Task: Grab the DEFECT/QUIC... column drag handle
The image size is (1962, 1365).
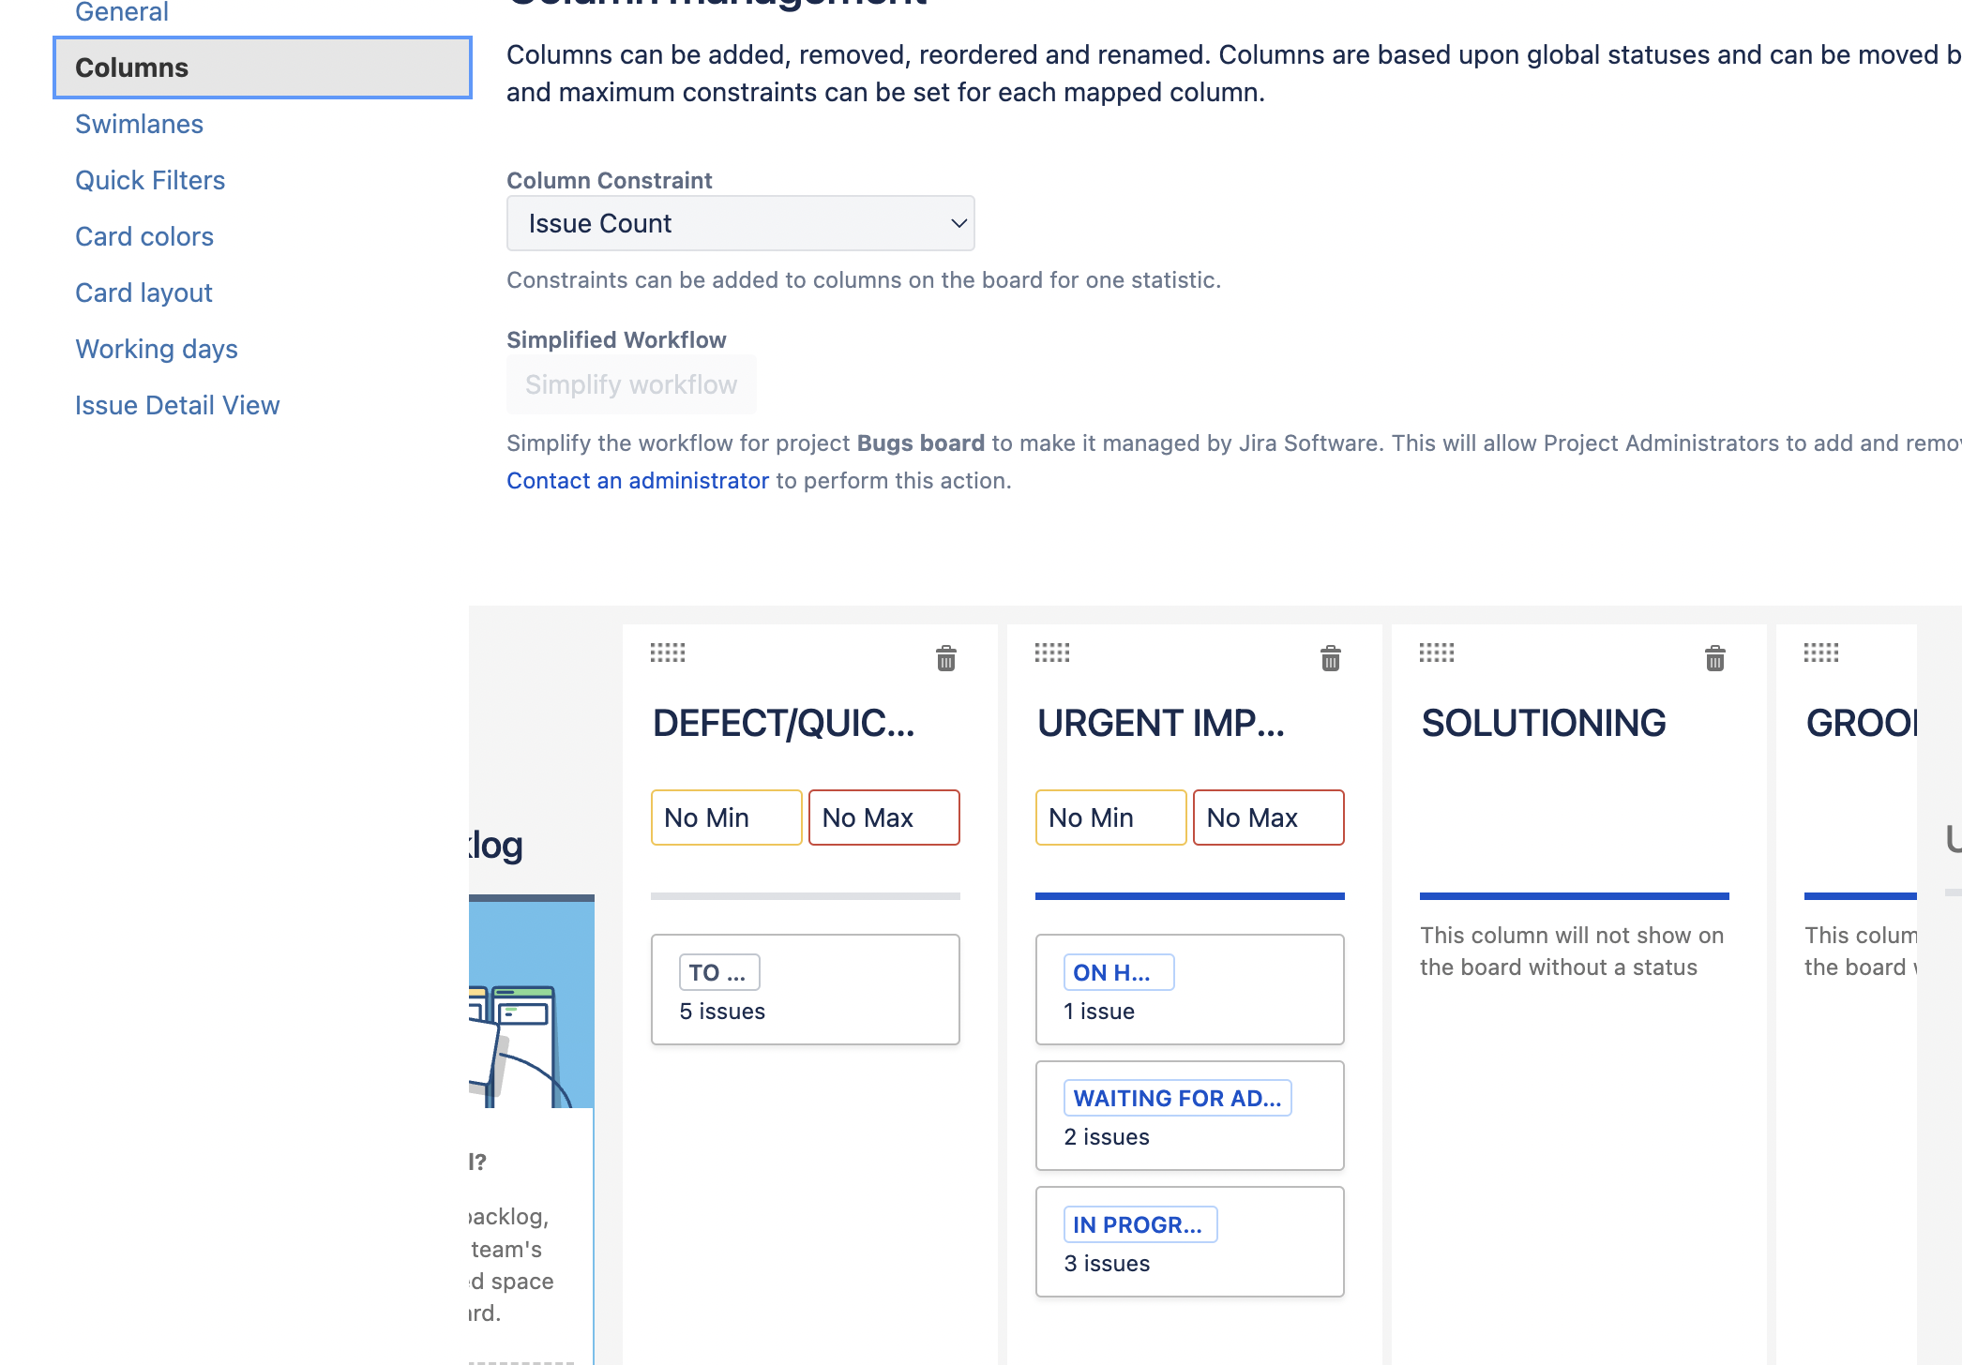Action: coord(668,652)
